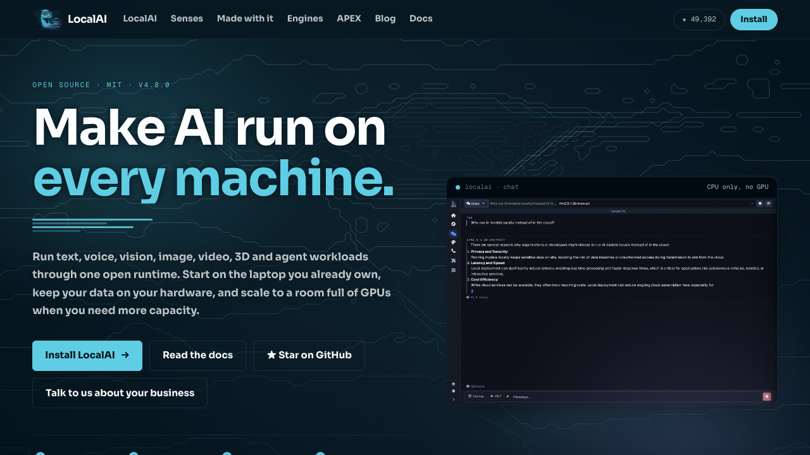This screenshot has height=455, width=810.
Task: Click the home icon in the chat preview sidebar
Action: [x=453, y=215]
